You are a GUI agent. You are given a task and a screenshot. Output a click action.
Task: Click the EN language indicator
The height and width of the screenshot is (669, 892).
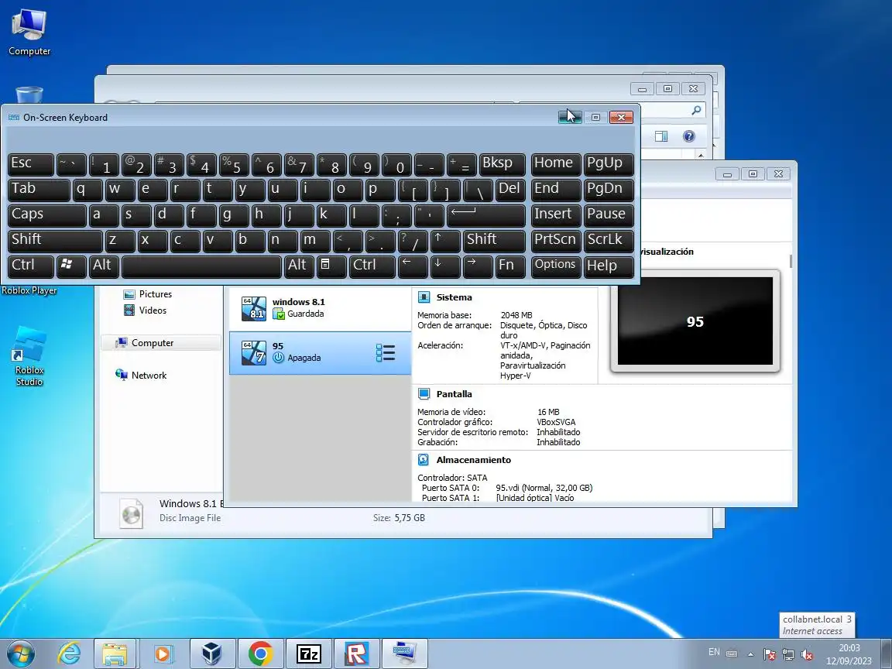pyautogui.click(x=714, y=653)
